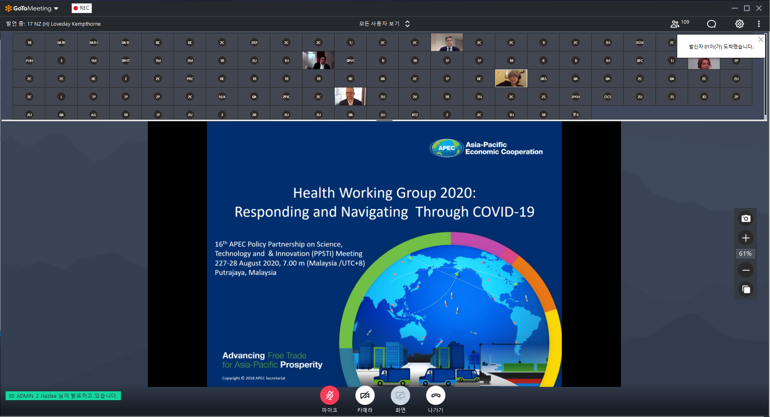The image size is (770, 417).
Task: Toggle screen sharing (화면)
Action: pyautogui.click(x=400, y=396)
